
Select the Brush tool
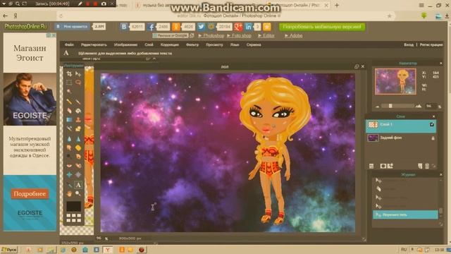78,102
